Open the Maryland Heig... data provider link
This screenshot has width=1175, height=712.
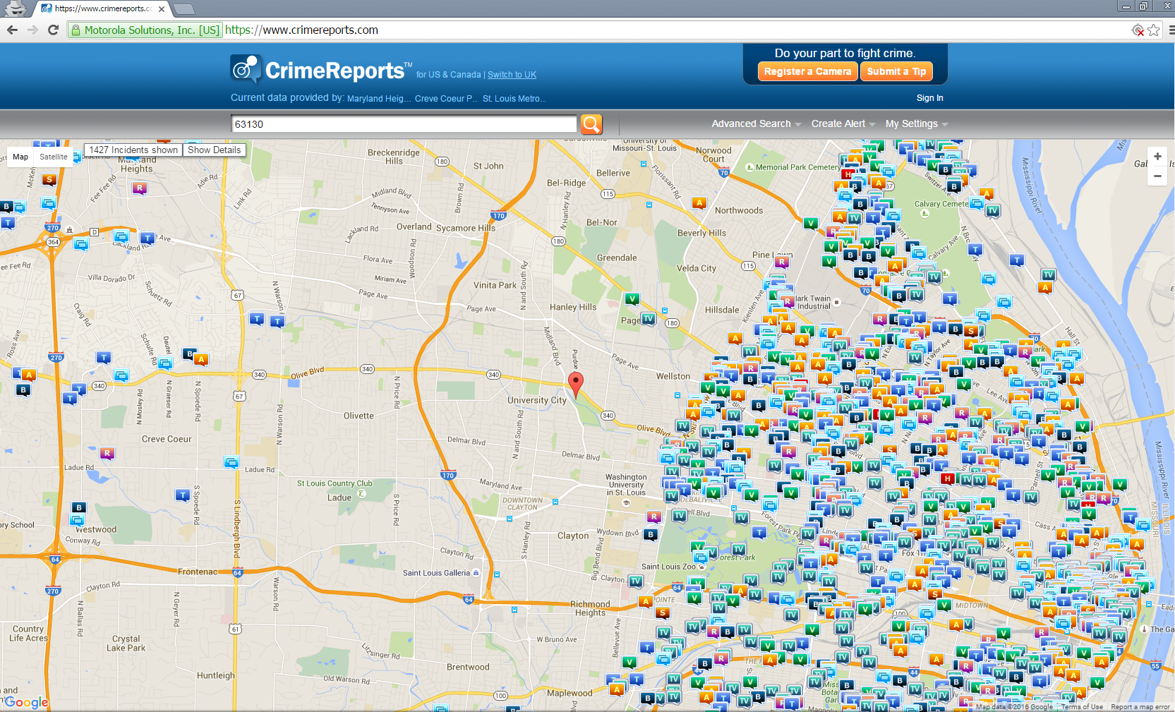click(379, 99)
